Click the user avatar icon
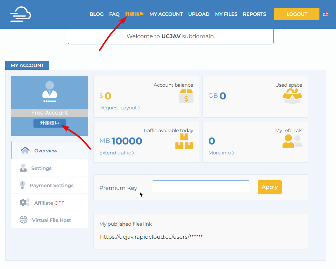 click(50, 89)
